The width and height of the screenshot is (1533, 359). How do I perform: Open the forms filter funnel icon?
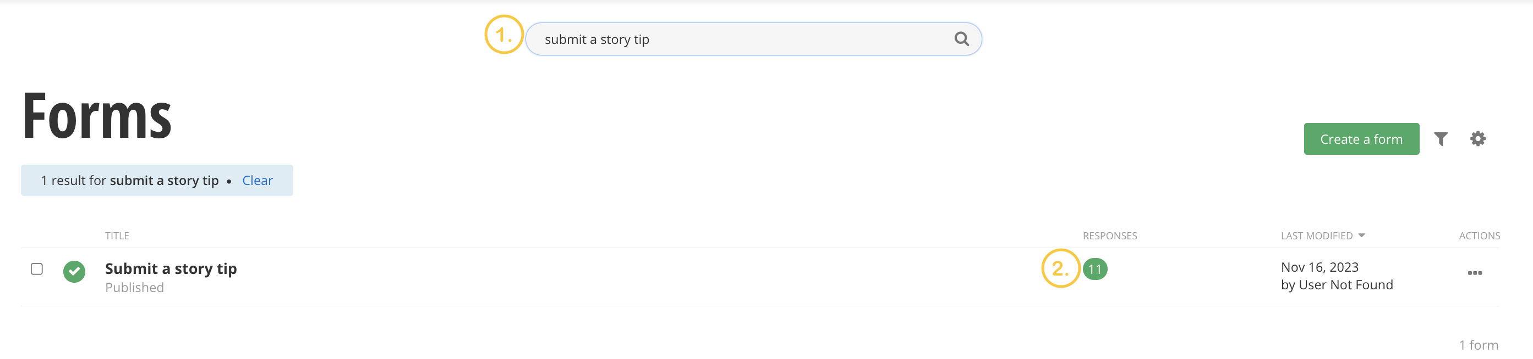[x=1440, y=139]
